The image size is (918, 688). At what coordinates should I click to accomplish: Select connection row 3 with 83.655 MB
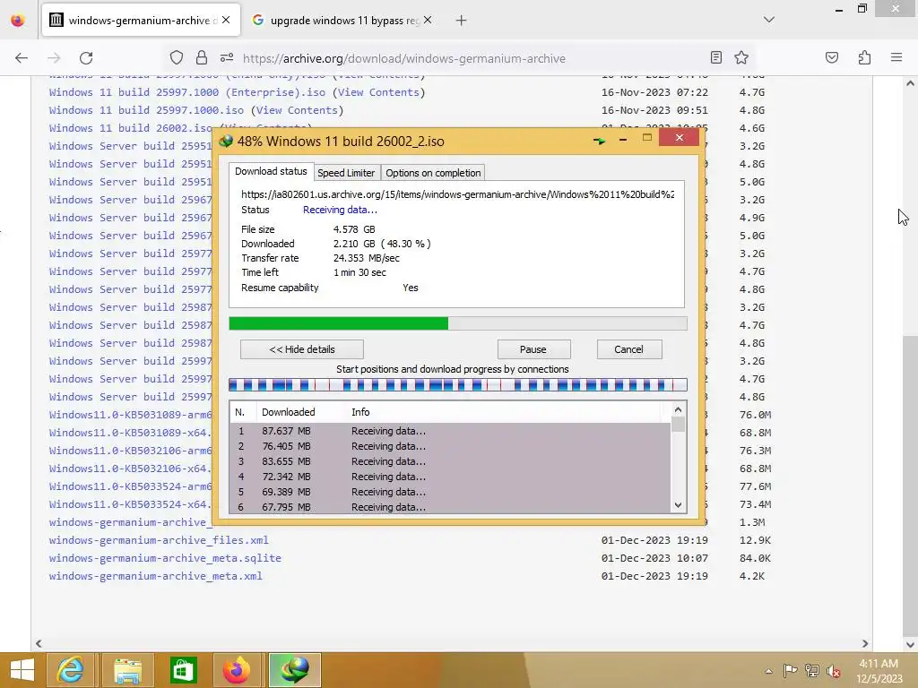click(450, 461)
